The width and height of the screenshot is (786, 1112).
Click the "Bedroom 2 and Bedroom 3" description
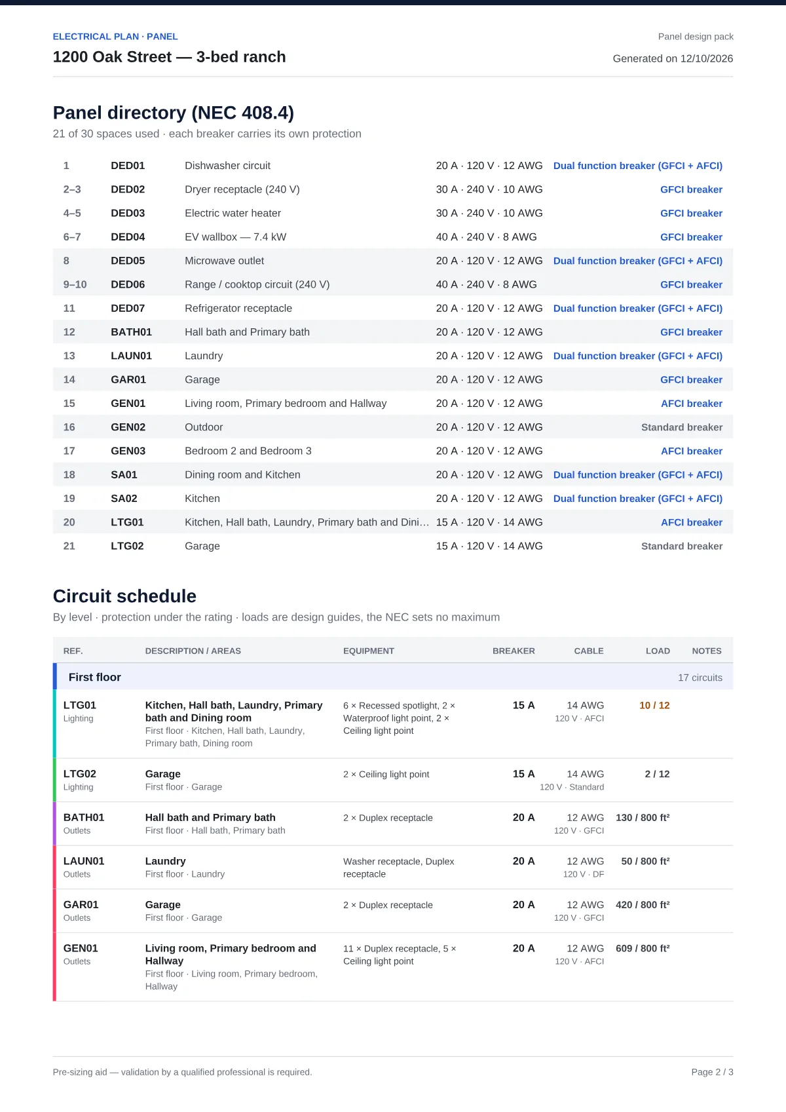248,451
